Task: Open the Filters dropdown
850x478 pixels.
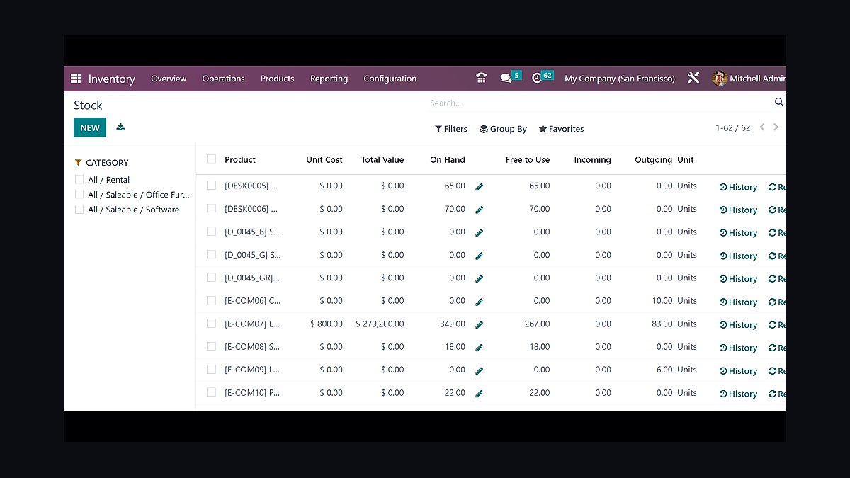Action: point(451,129)
